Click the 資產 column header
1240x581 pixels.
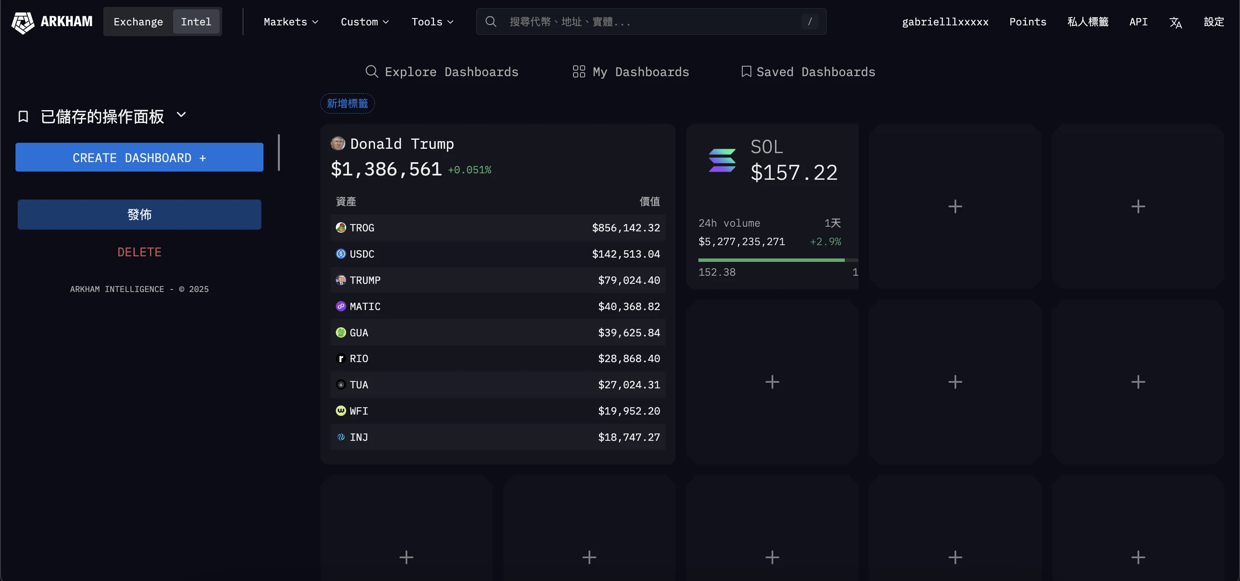point(346,202)
